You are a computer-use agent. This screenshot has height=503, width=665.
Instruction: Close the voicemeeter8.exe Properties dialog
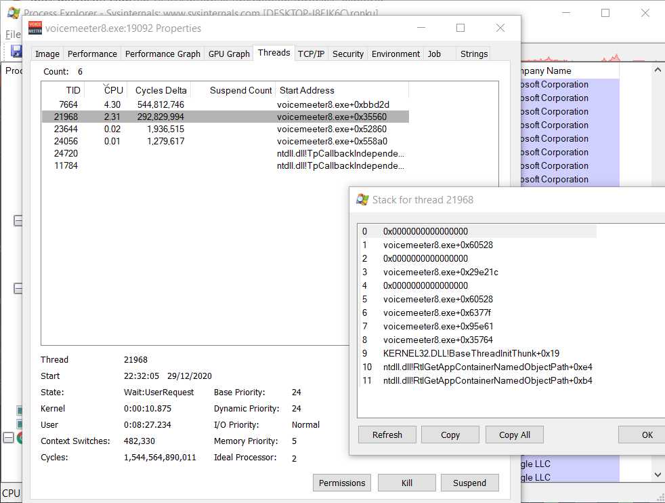[500, 28]
